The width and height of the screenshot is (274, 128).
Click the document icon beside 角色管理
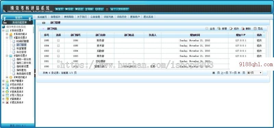(14, 52)
